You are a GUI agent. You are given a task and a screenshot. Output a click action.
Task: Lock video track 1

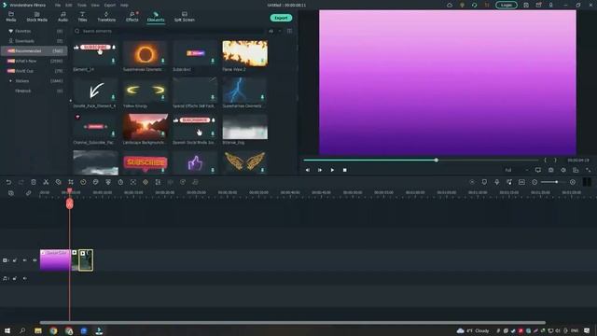15,260
